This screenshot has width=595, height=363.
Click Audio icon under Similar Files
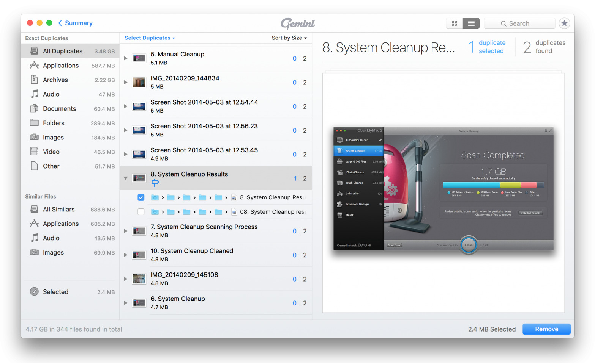click(x=34, y=238)
